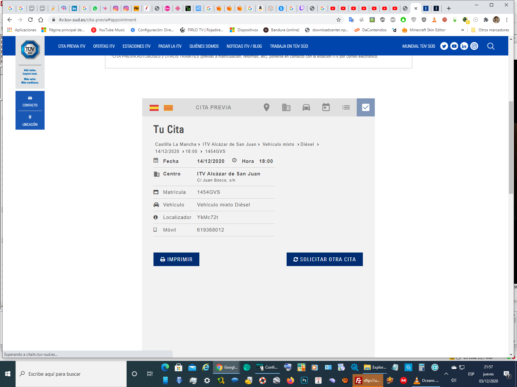Open the calendar date step icon

coord(326,107)
